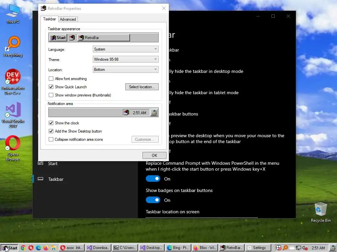Open the Opera Browser desktop icon
The height and width of the screenshot is (252, 337).
(13, 148)
